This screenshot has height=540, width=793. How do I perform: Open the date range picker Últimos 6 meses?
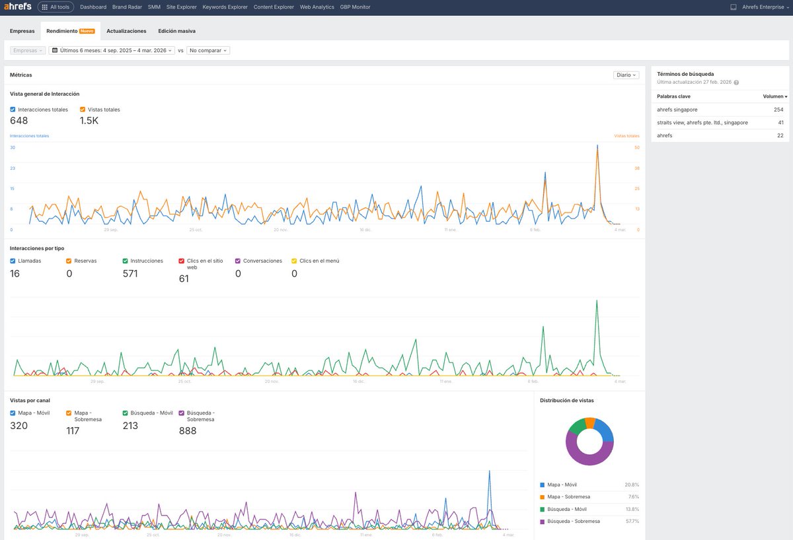coord(112,50)
